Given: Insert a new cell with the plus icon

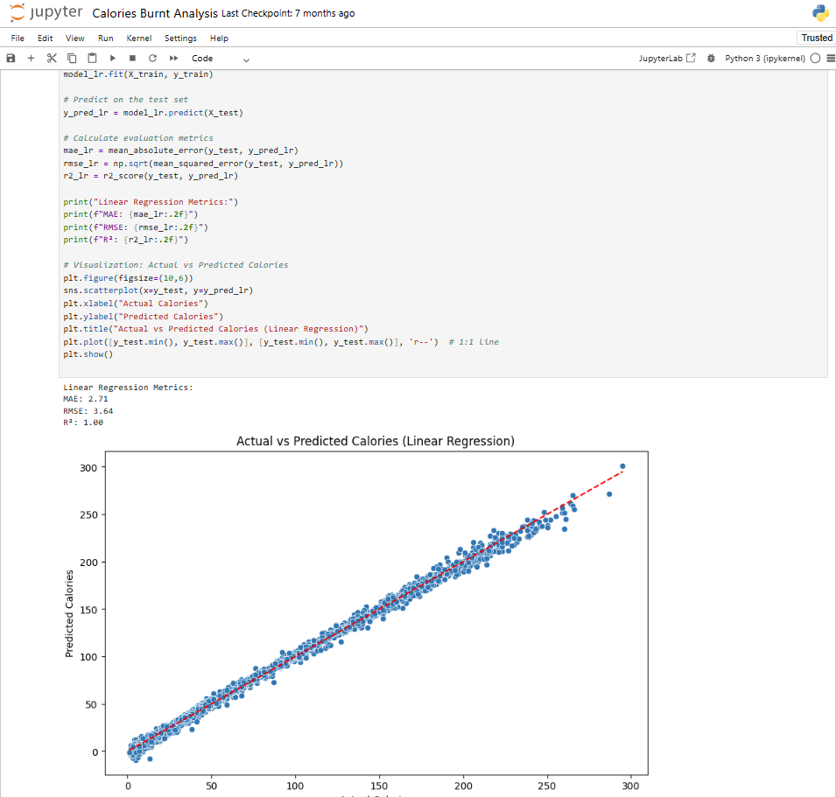Looking at the screenshot, I should tap(30, 58).
